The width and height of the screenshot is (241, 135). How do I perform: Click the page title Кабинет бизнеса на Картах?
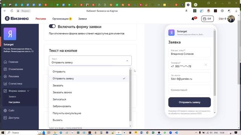click(x=102, y=11)
